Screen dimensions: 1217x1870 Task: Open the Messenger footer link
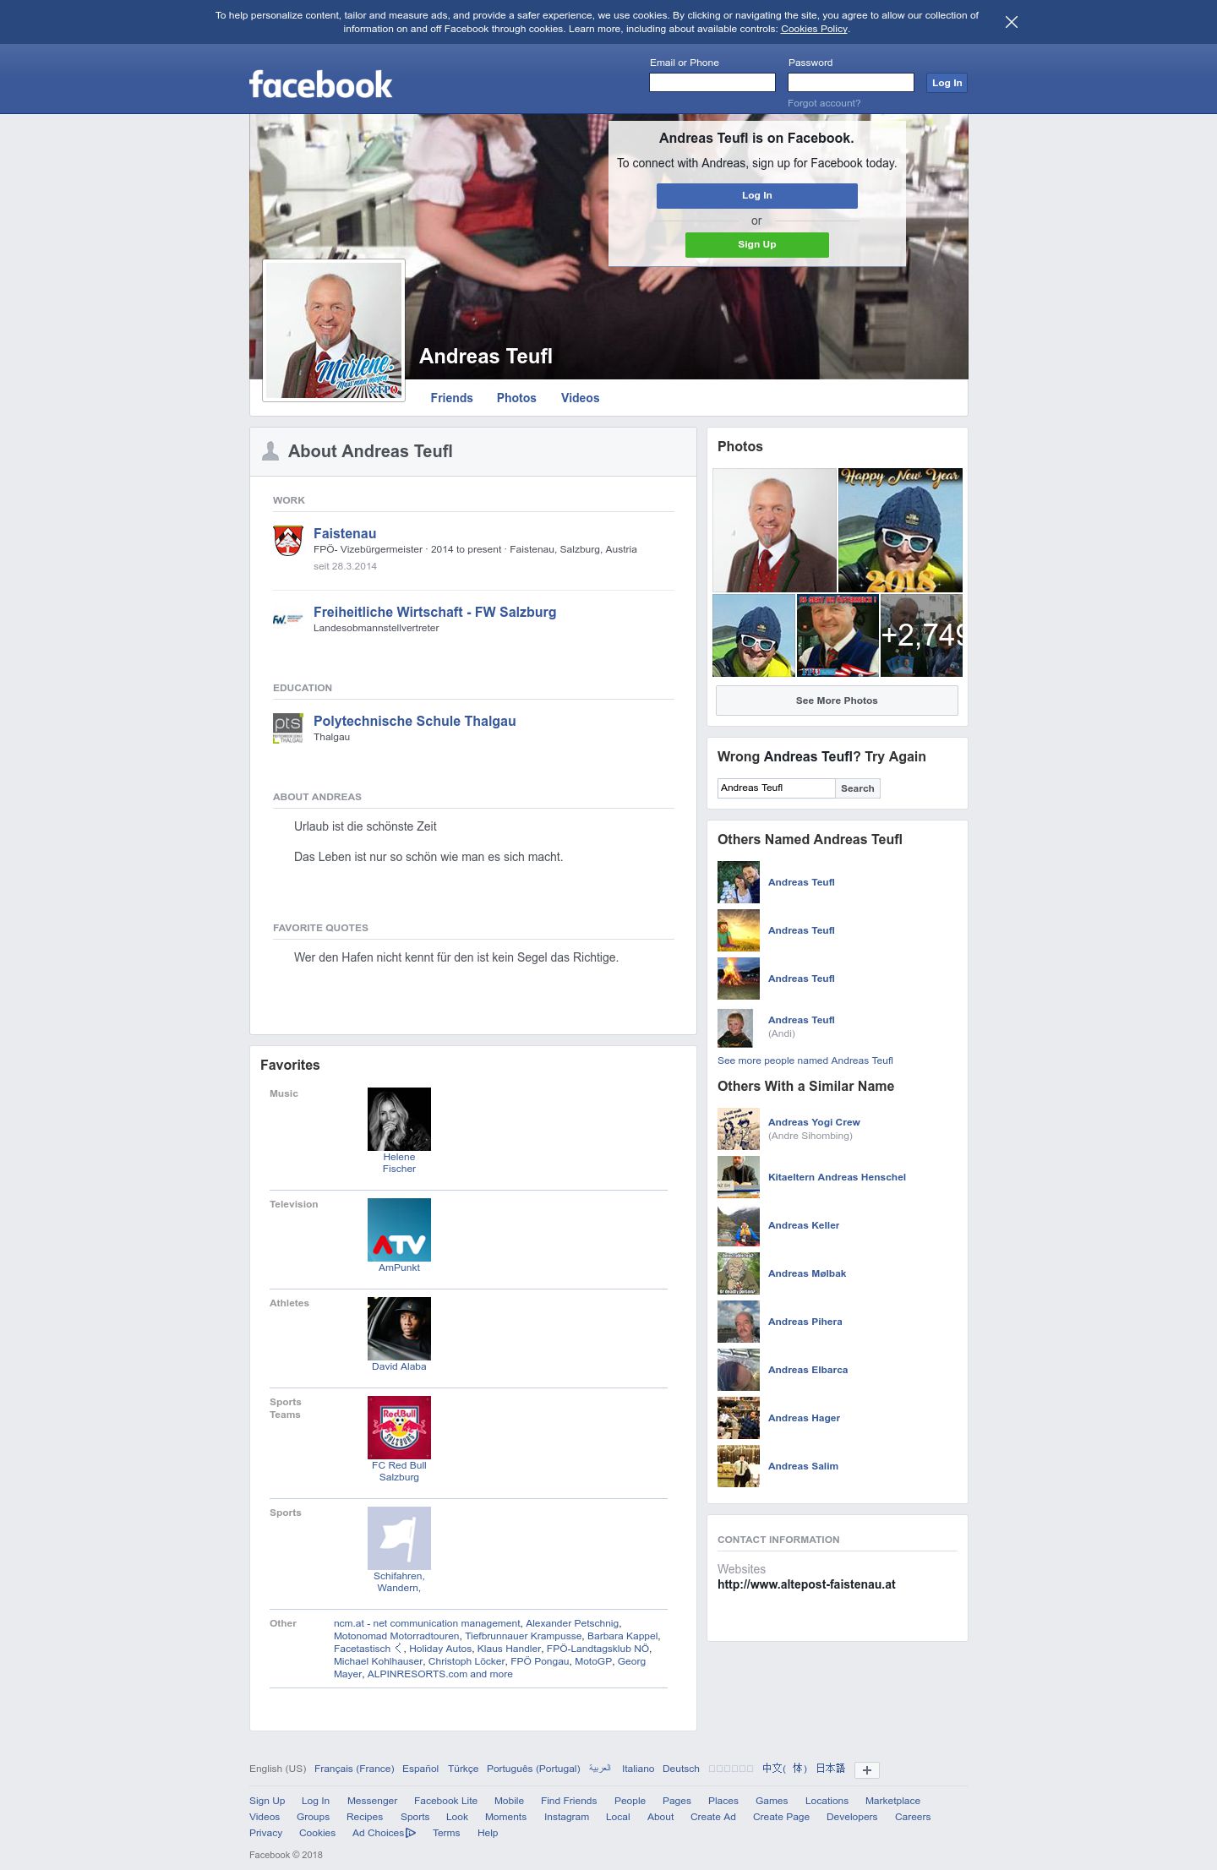coord(372,1801)
